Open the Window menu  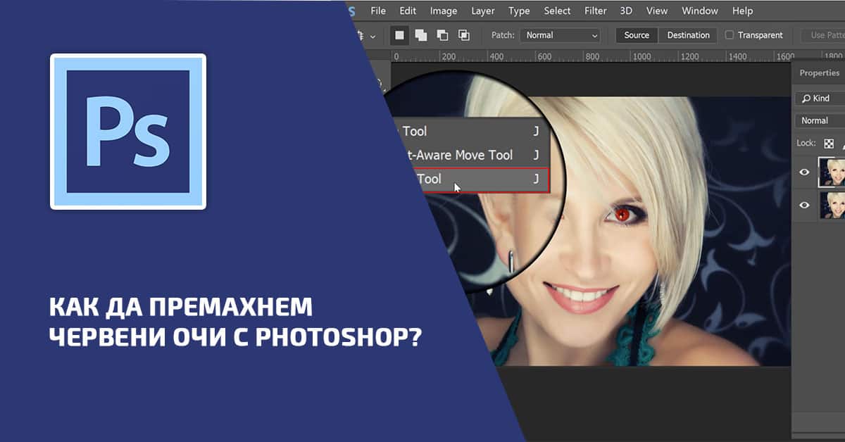click(700, 11)
